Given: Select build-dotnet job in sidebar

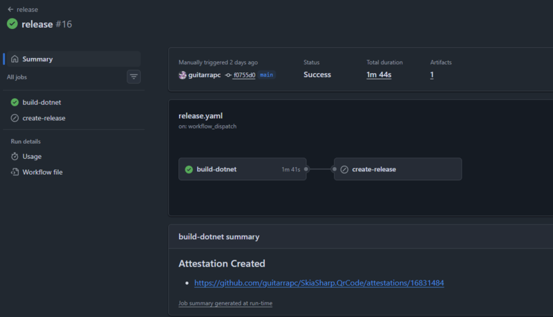Looking at the screenshot, I should 41,102.
